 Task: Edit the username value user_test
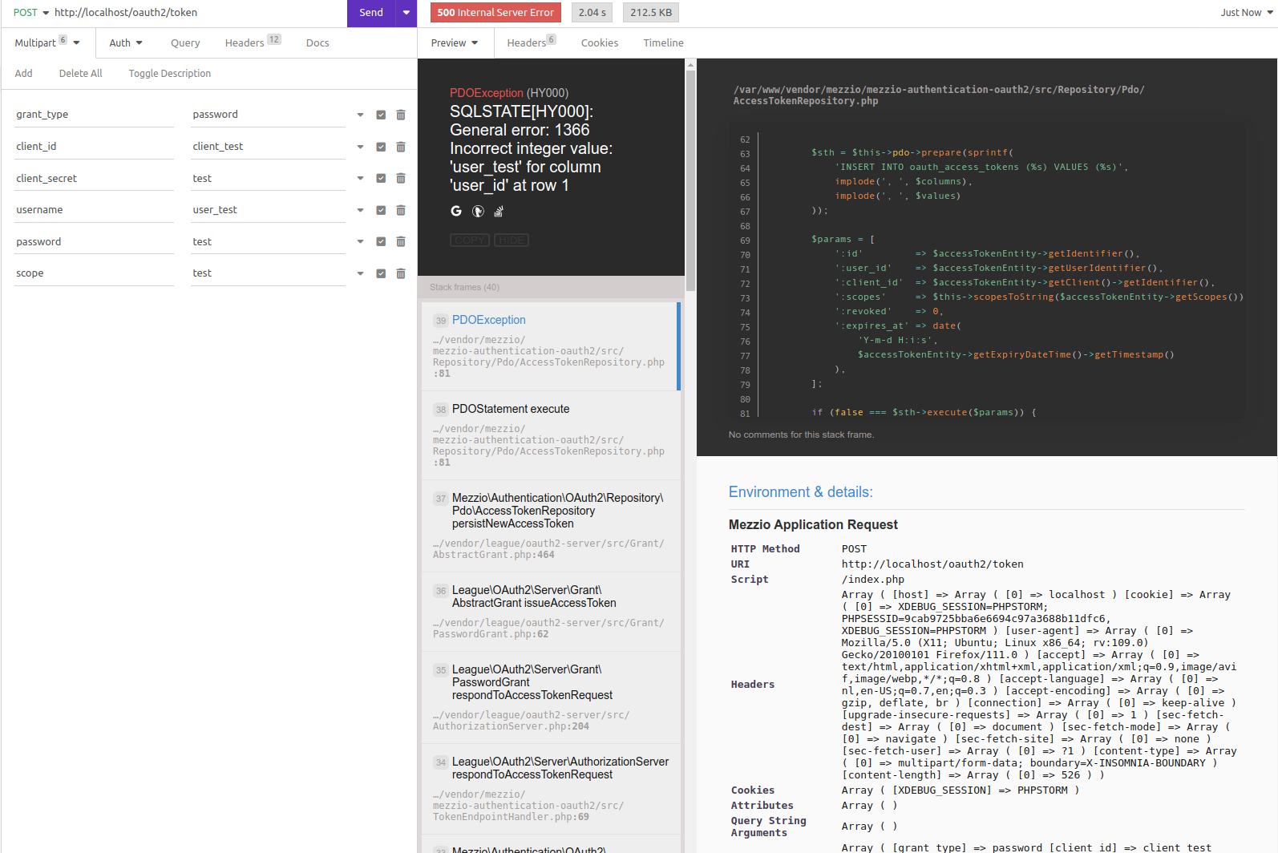[268, 210]
